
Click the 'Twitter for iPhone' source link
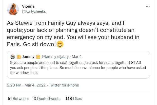[x=64, y=85]
